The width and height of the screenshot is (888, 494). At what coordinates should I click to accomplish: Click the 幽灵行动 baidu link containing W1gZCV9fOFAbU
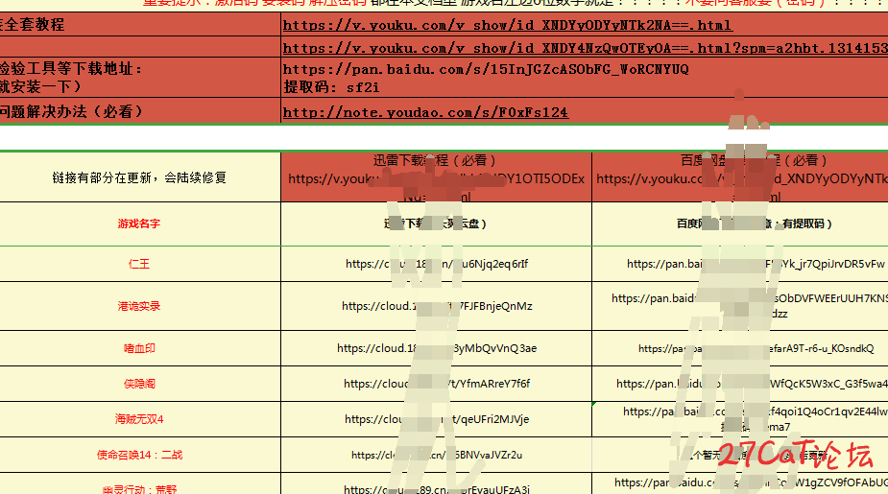click(x=751, y=482)
